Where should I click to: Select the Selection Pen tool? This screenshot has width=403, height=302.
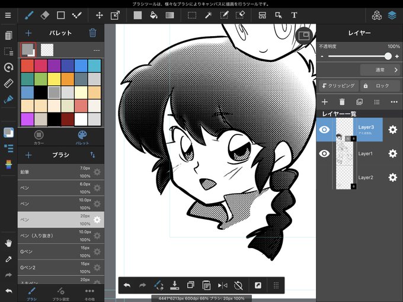pyautogui.click(x=224, y=15)
